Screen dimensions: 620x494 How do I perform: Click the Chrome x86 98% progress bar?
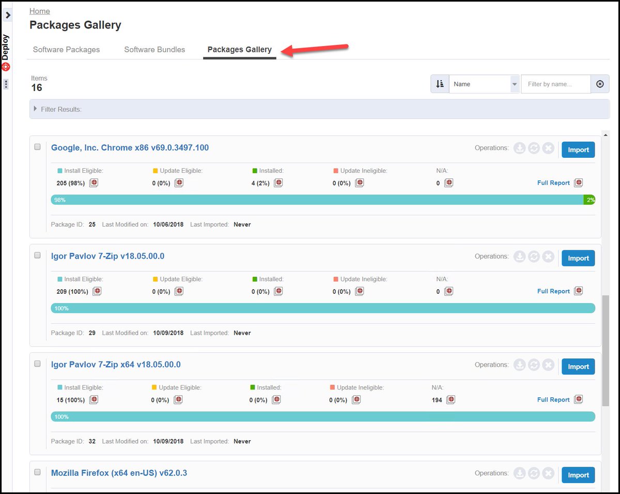tap(317, 200)
